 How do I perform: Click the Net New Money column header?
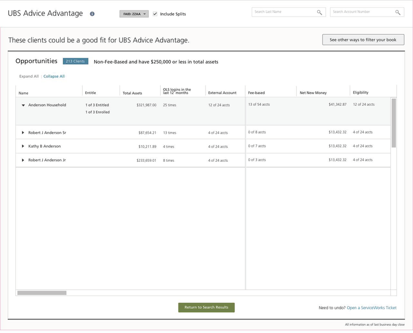tap(313, 92)
